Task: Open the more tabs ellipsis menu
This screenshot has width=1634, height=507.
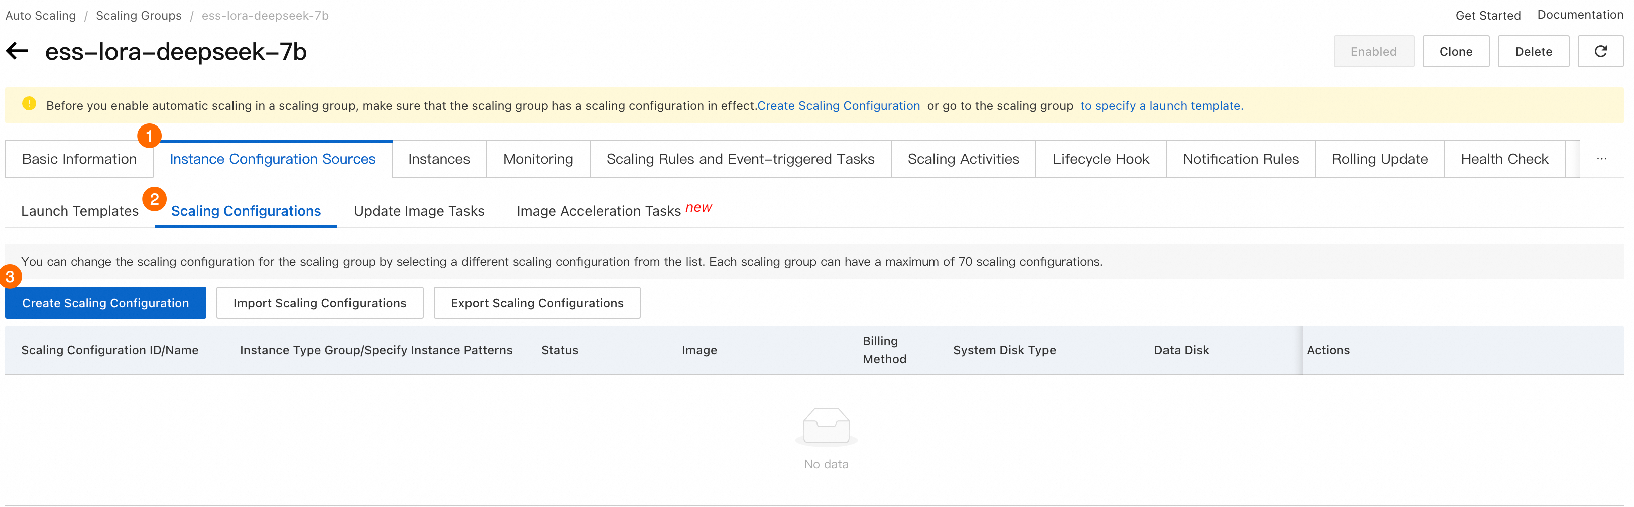Action: [1601, 159]
